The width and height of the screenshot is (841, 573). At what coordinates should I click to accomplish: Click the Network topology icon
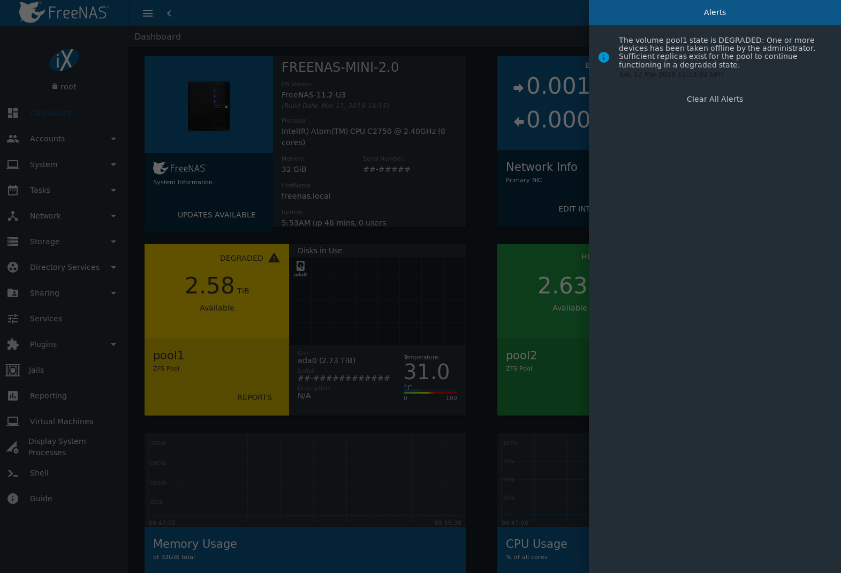click(13, 216)
